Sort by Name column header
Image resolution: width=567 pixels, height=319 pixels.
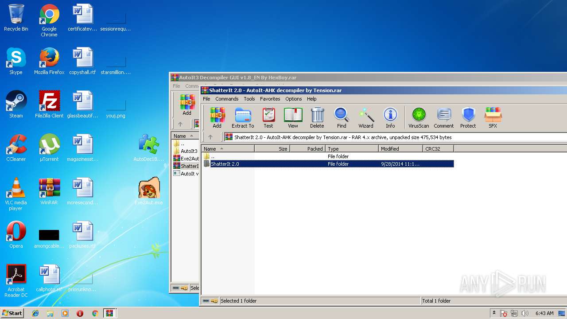(228, 149)
